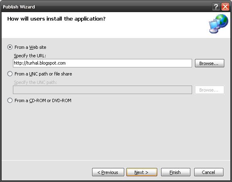Open Browse next to the URL field
Viewport: 232px width, 182px height.
(x=209, y=63)
